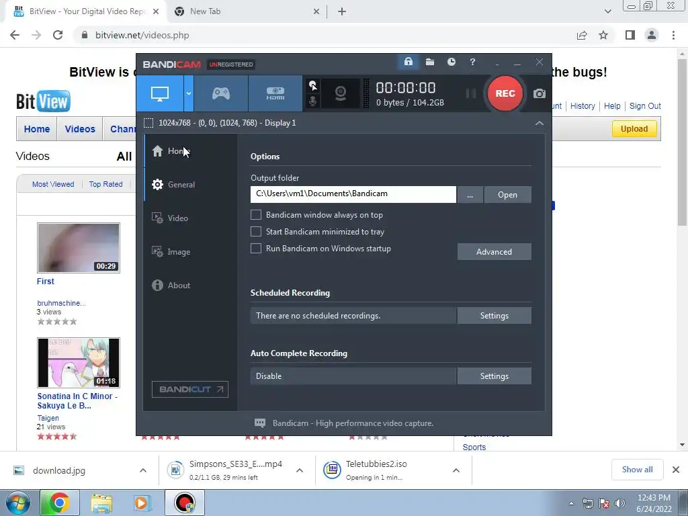Share this page using Chrome share icon
Screen dimensions: 688x516
[582, 35]
